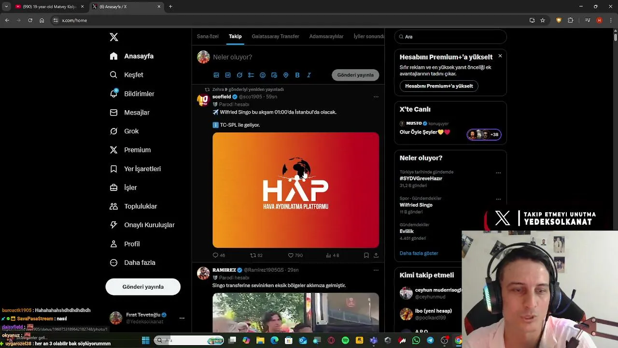618x348 pixels.
Task: Open a new browser tab
Action: (170, 7)
